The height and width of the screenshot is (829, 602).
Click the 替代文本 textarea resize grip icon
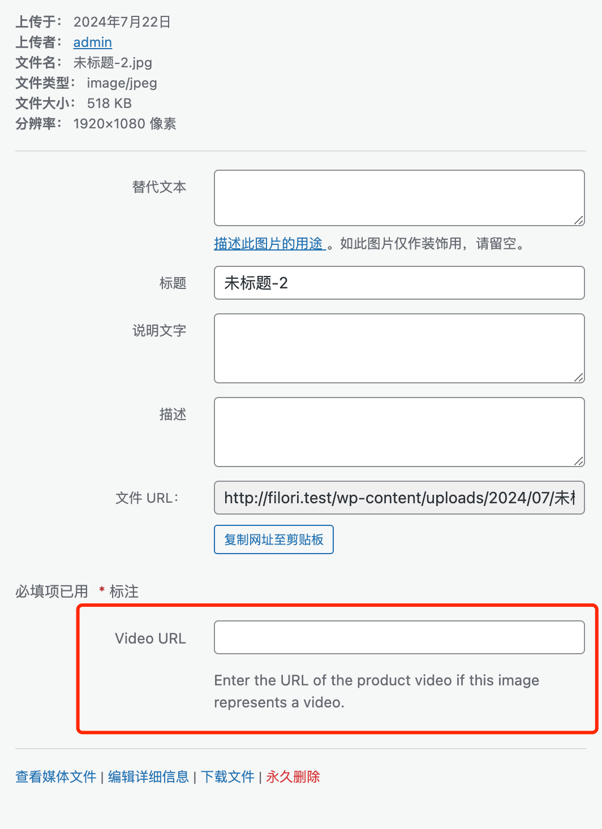coord(579,220)
